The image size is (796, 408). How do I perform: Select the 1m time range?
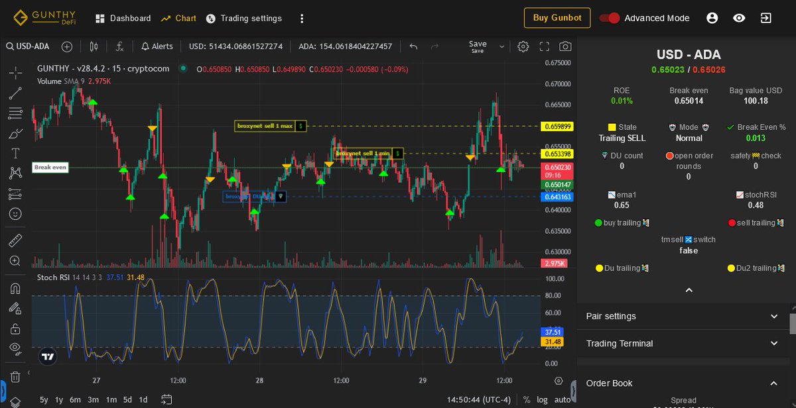pos(111,399)
